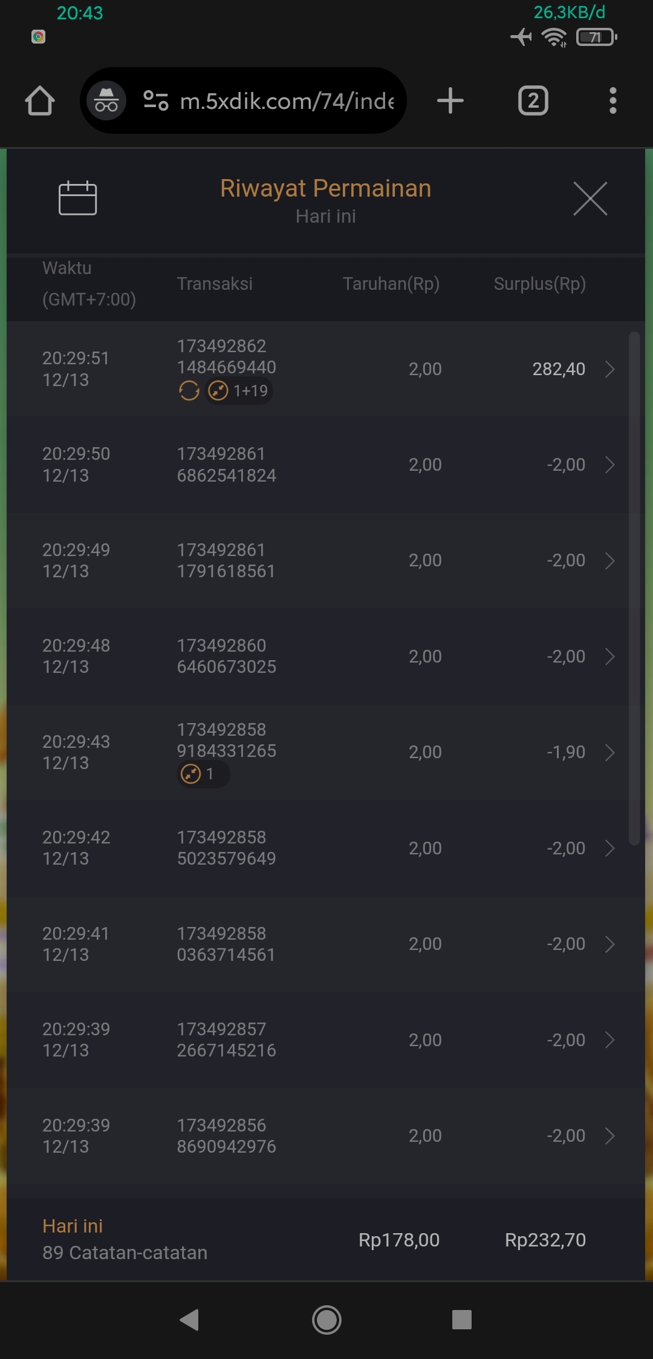Screen dimensions: 653x1359
Task: Expand the -1,90 surplus transaction row
Action: click(x=610, y=752)
